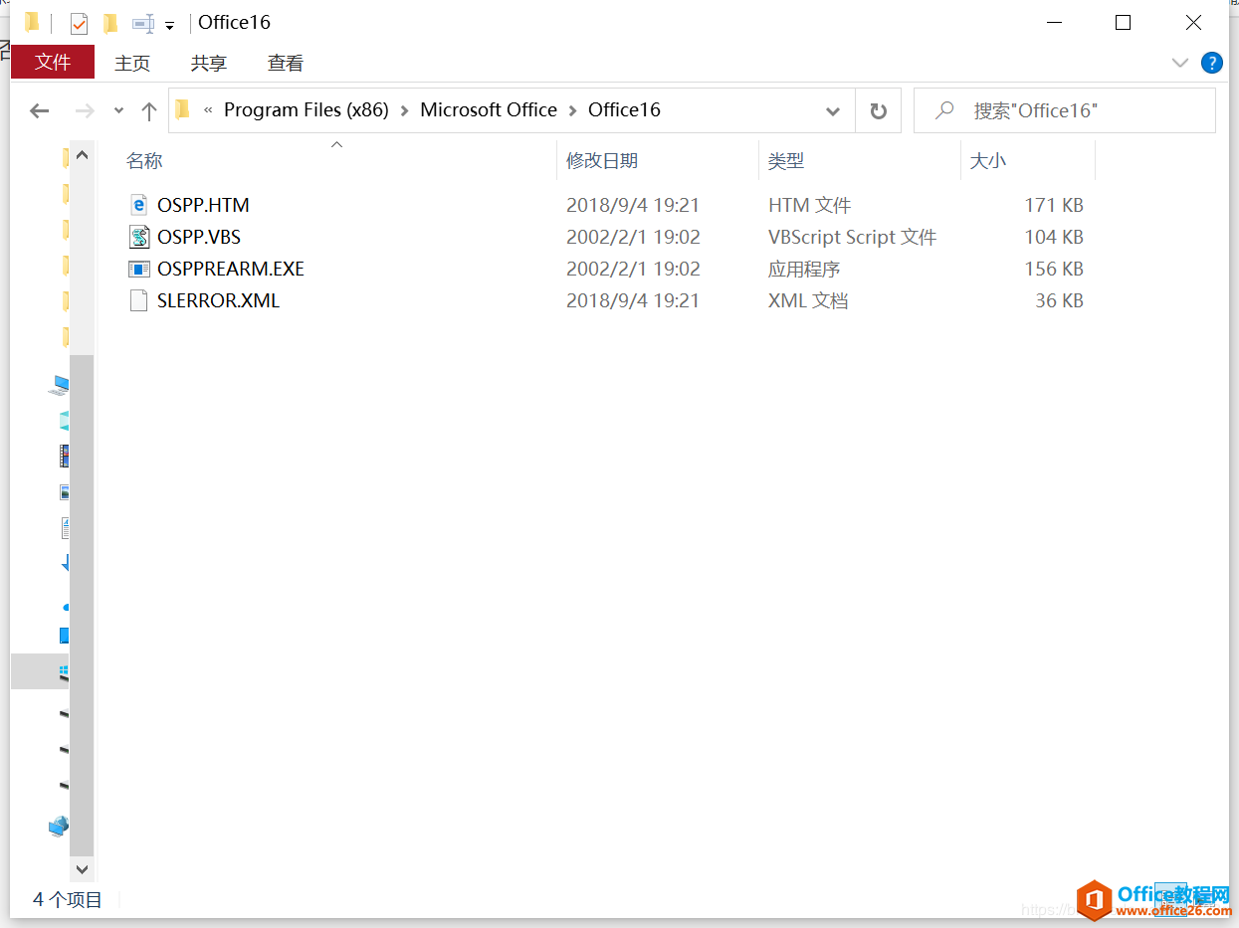Click the HTM 文件 type cell

coord(809,205)
